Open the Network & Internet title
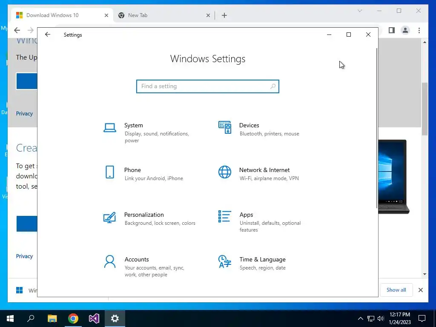The height and width of the screenshot is (327, 436). pyautogui.click(x=264, y=170)
